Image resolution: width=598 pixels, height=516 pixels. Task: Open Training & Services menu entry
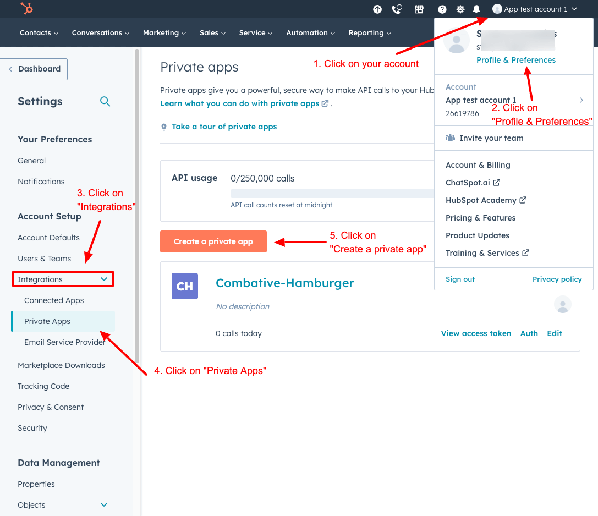point(482,253)
